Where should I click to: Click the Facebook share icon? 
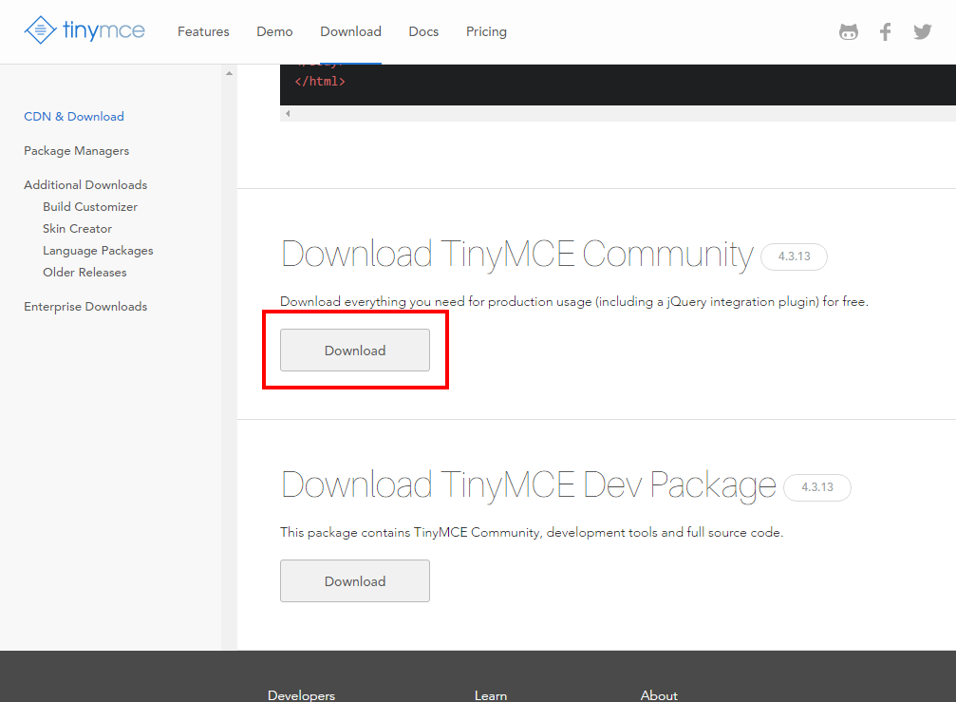tap(885, 31)
